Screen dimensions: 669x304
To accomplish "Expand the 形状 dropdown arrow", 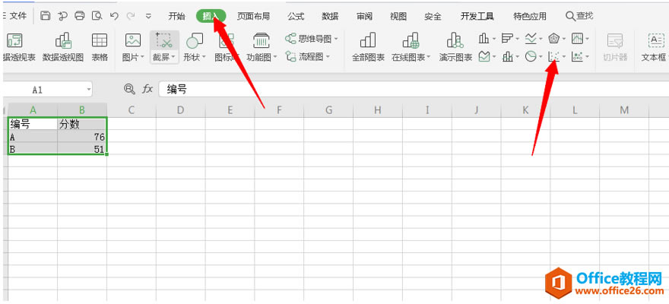I will (x=204, y=57).
